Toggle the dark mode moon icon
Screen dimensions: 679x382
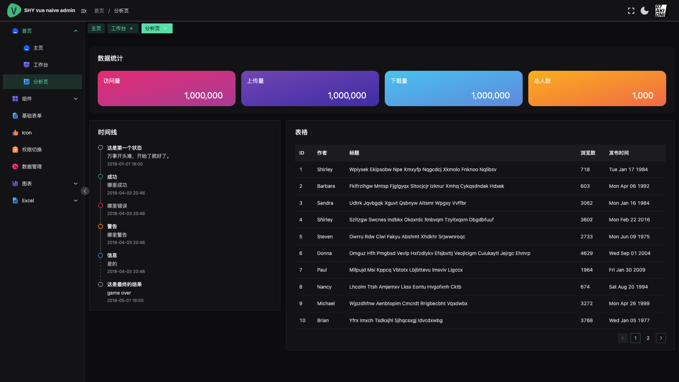[645, 11]
